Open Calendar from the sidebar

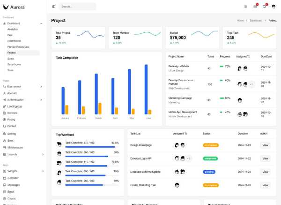point(13,178)
